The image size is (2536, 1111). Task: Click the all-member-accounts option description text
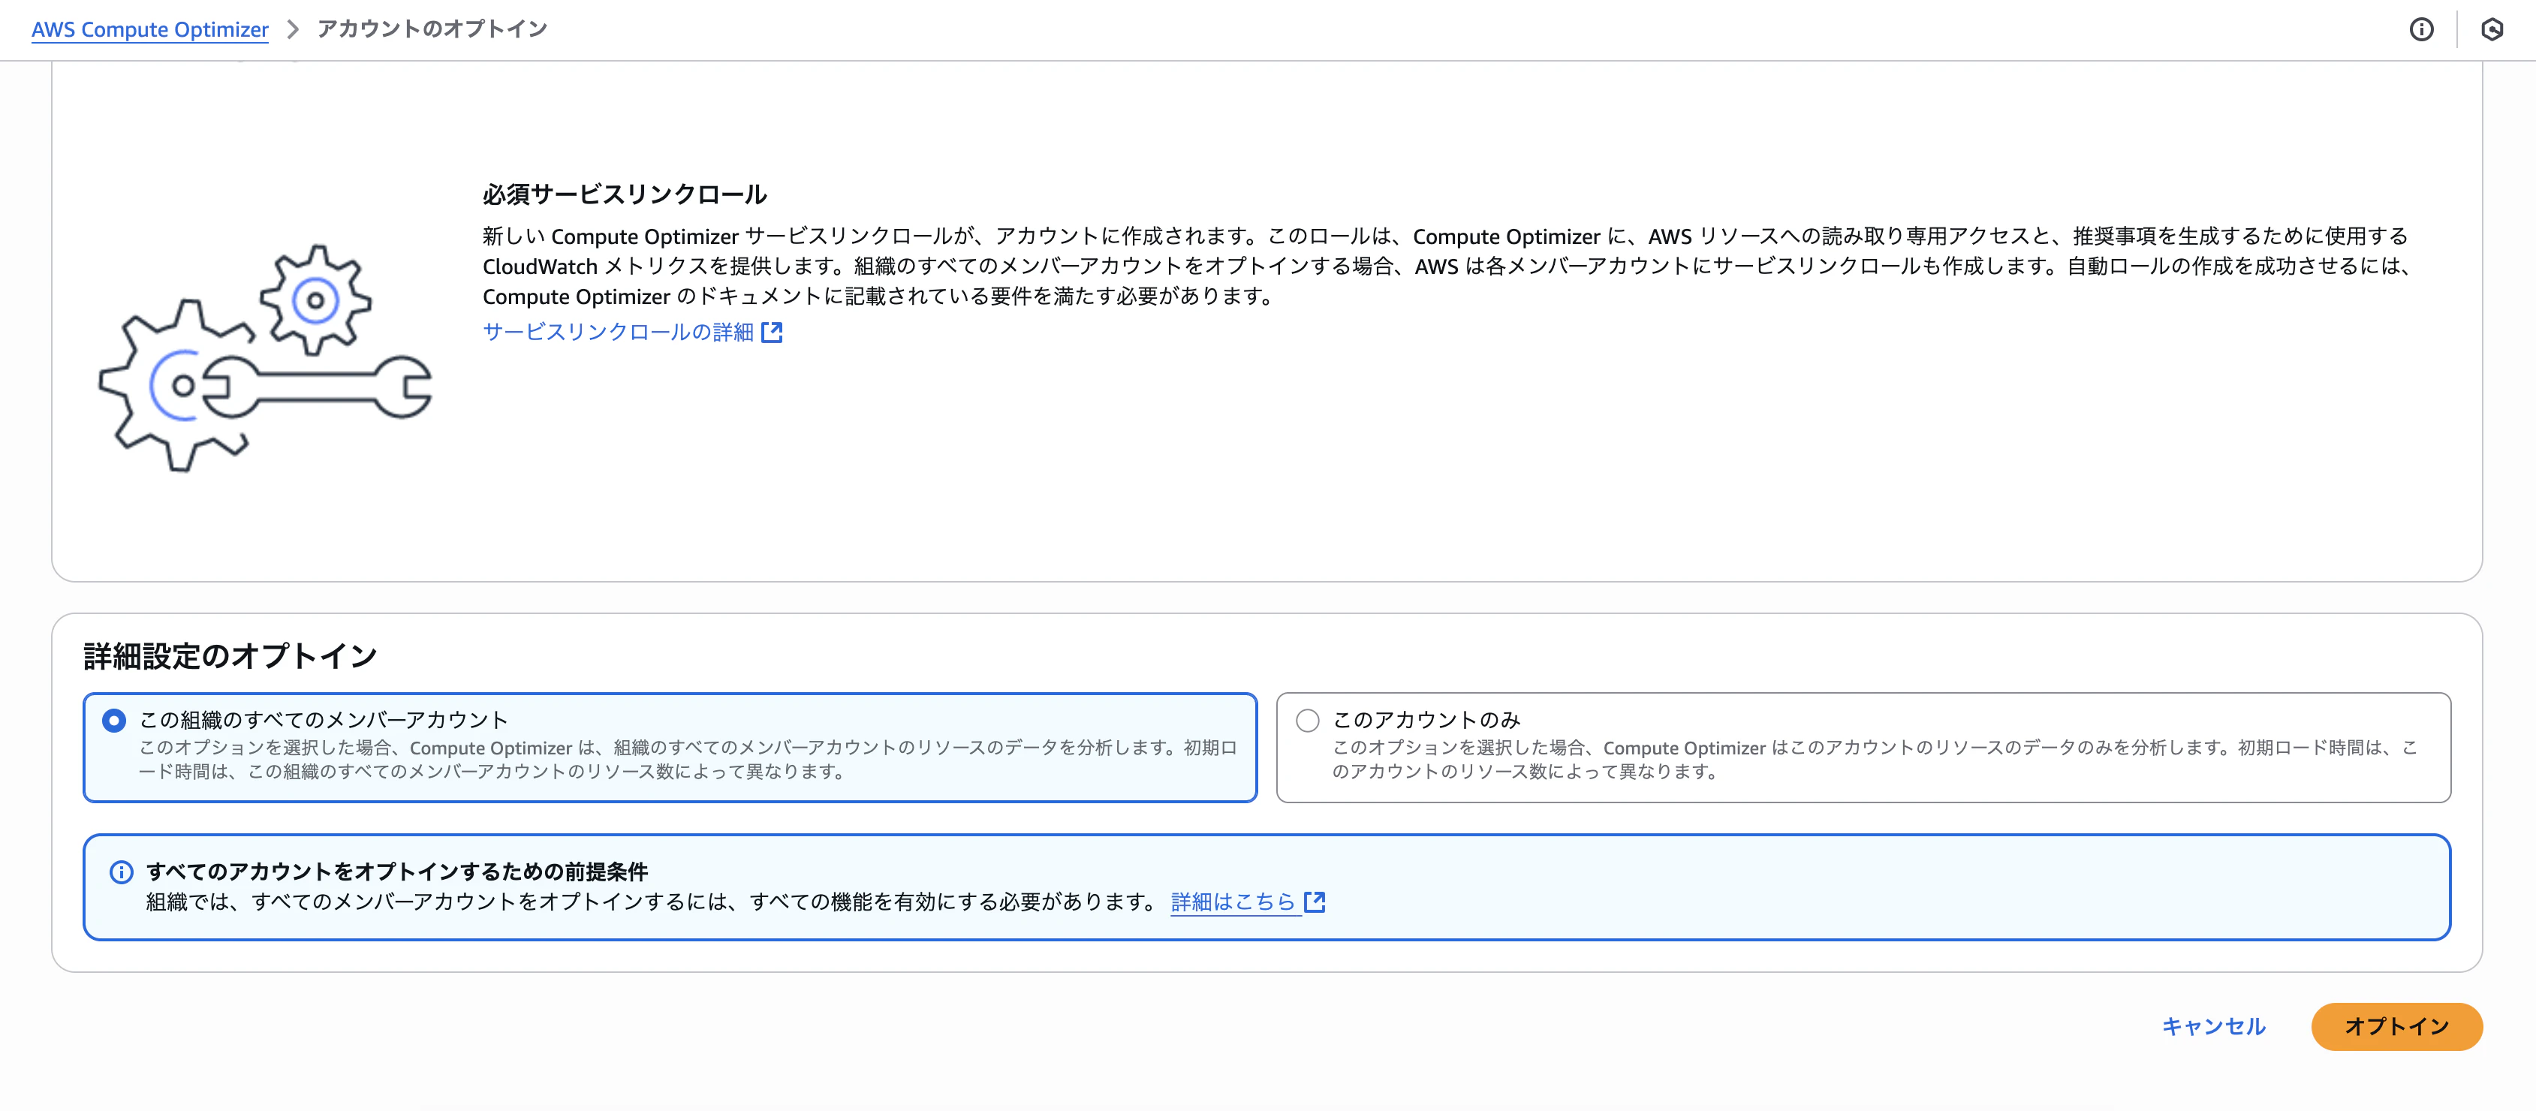click(x=688, y=760)
